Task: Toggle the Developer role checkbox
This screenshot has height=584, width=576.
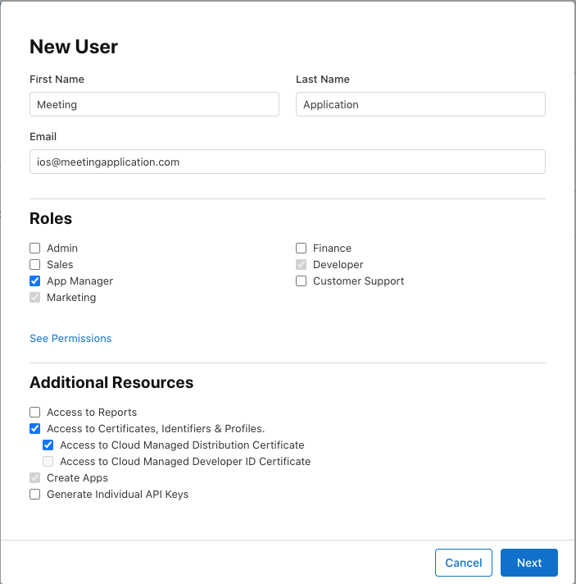Action: pos(301,264)
